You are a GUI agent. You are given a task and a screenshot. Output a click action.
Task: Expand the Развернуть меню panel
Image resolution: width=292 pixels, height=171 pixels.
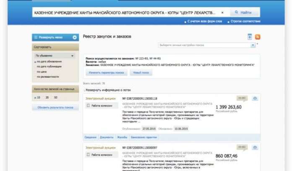coord(55,37)
